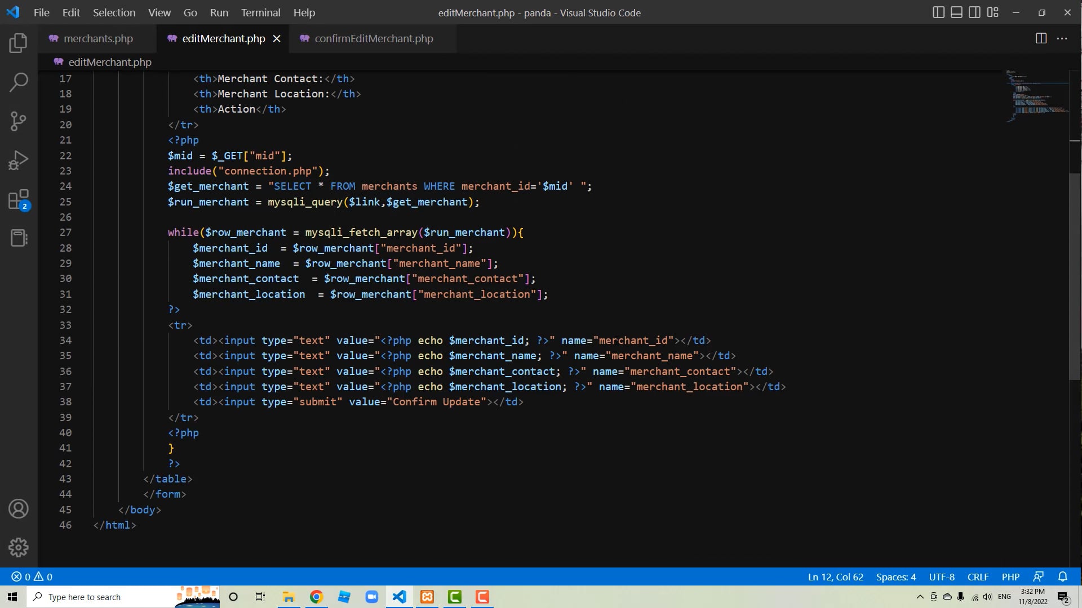Toggle the Primary Side Bar visibility
Image resolution: width=1082 pixels, height=608 pixels.
(938, 12)
